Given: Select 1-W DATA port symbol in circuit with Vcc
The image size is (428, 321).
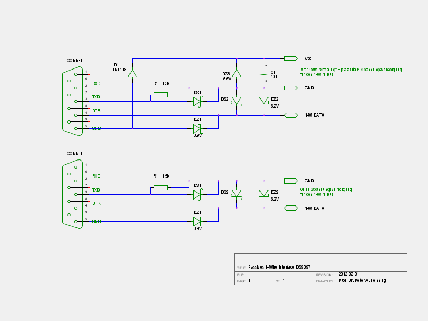Looking at the screenshot, I should tap(291, 115).
